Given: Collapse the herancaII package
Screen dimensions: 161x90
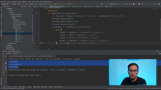Looking at the screenshot, I should (x=13, y=28).
